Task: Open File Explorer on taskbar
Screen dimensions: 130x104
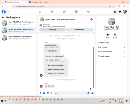Action: [13, 99]
